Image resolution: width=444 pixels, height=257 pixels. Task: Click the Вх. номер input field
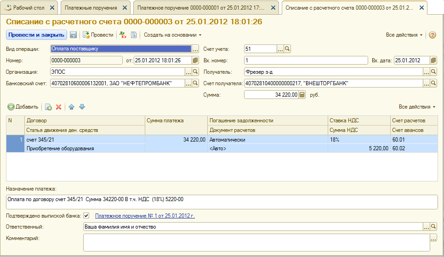[x=306, y=60]
